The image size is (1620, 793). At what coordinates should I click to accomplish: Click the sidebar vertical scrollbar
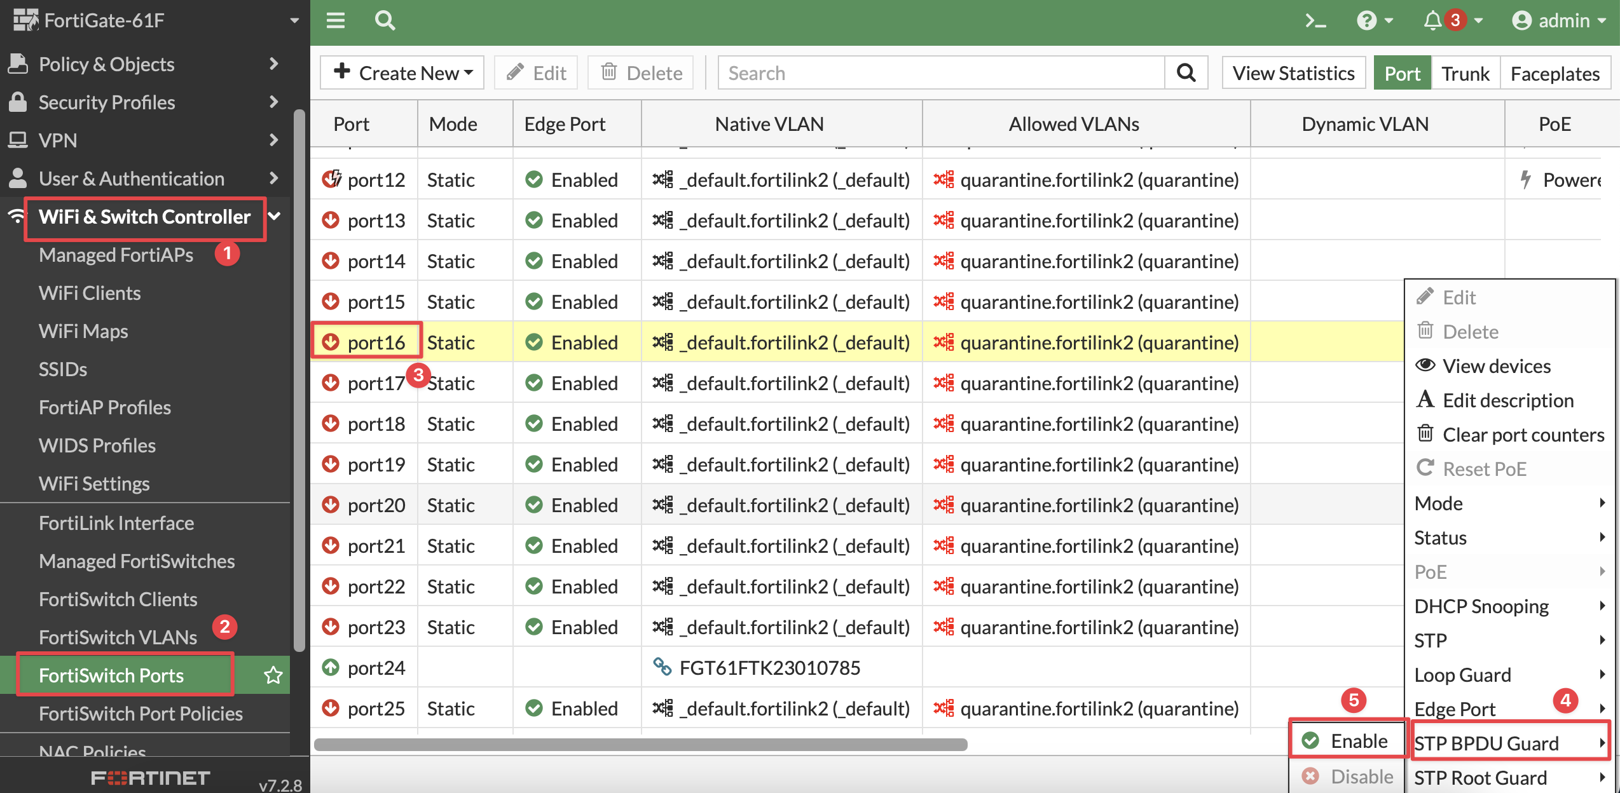[x=299, y=380]
